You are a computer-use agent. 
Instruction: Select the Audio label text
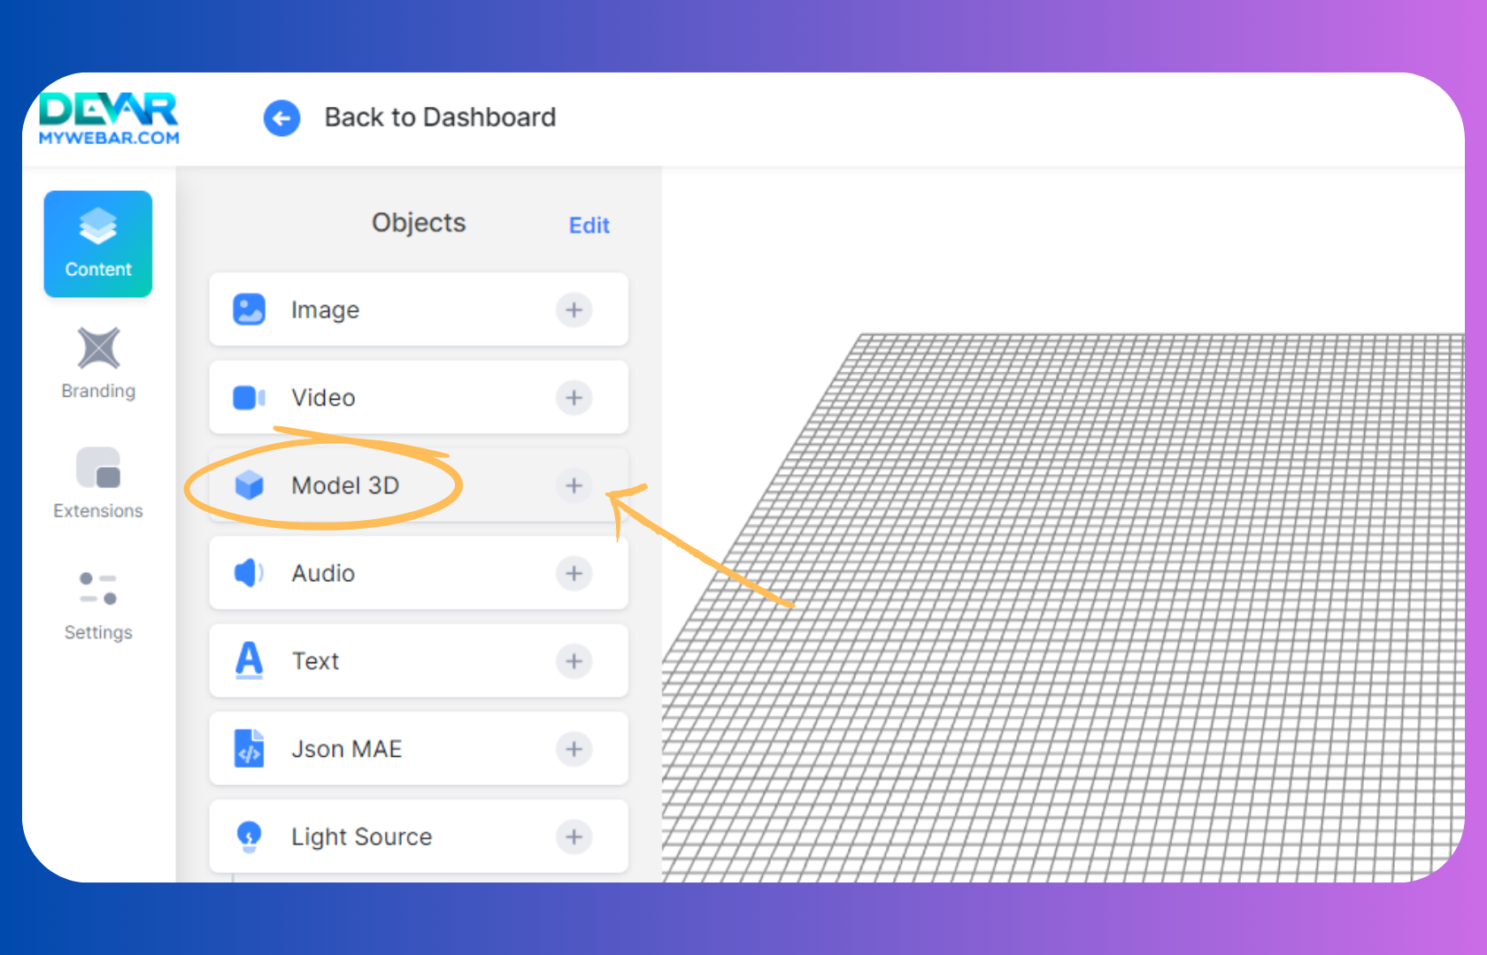323,573
